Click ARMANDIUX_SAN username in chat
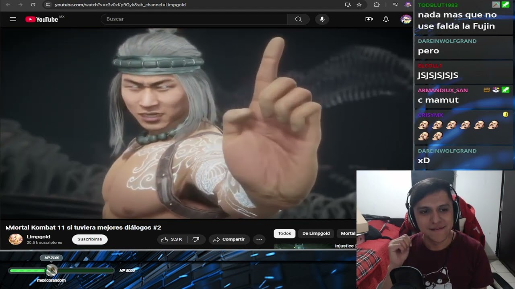Image resolution: width=515 pixels, height=289 pixels. point(443,90)
